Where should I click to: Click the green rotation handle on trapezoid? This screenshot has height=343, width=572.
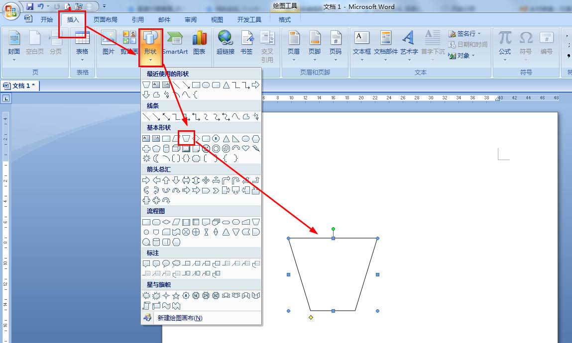click(333, 229)
